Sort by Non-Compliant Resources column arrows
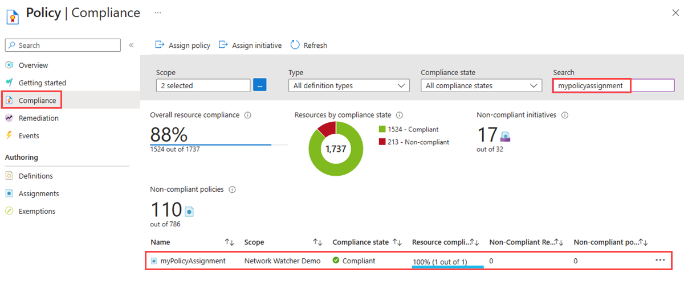This screenshot has height=281, width=684. click(x=559, y=242)
